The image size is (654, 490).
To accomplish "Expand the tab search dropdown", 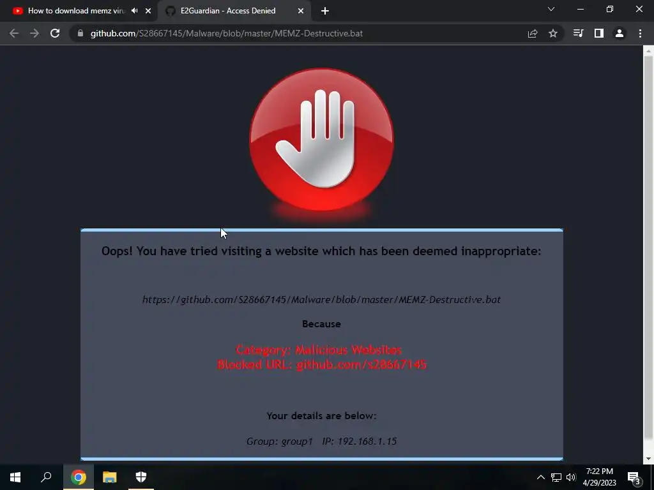I will pos(551,9).
